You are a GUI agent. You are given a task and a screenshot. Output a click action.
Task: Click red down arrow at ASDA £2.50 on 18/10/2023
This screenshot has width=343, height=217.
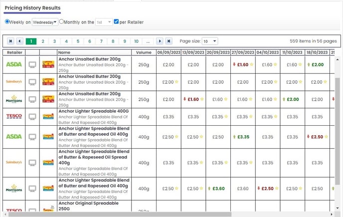pos(308,137)
